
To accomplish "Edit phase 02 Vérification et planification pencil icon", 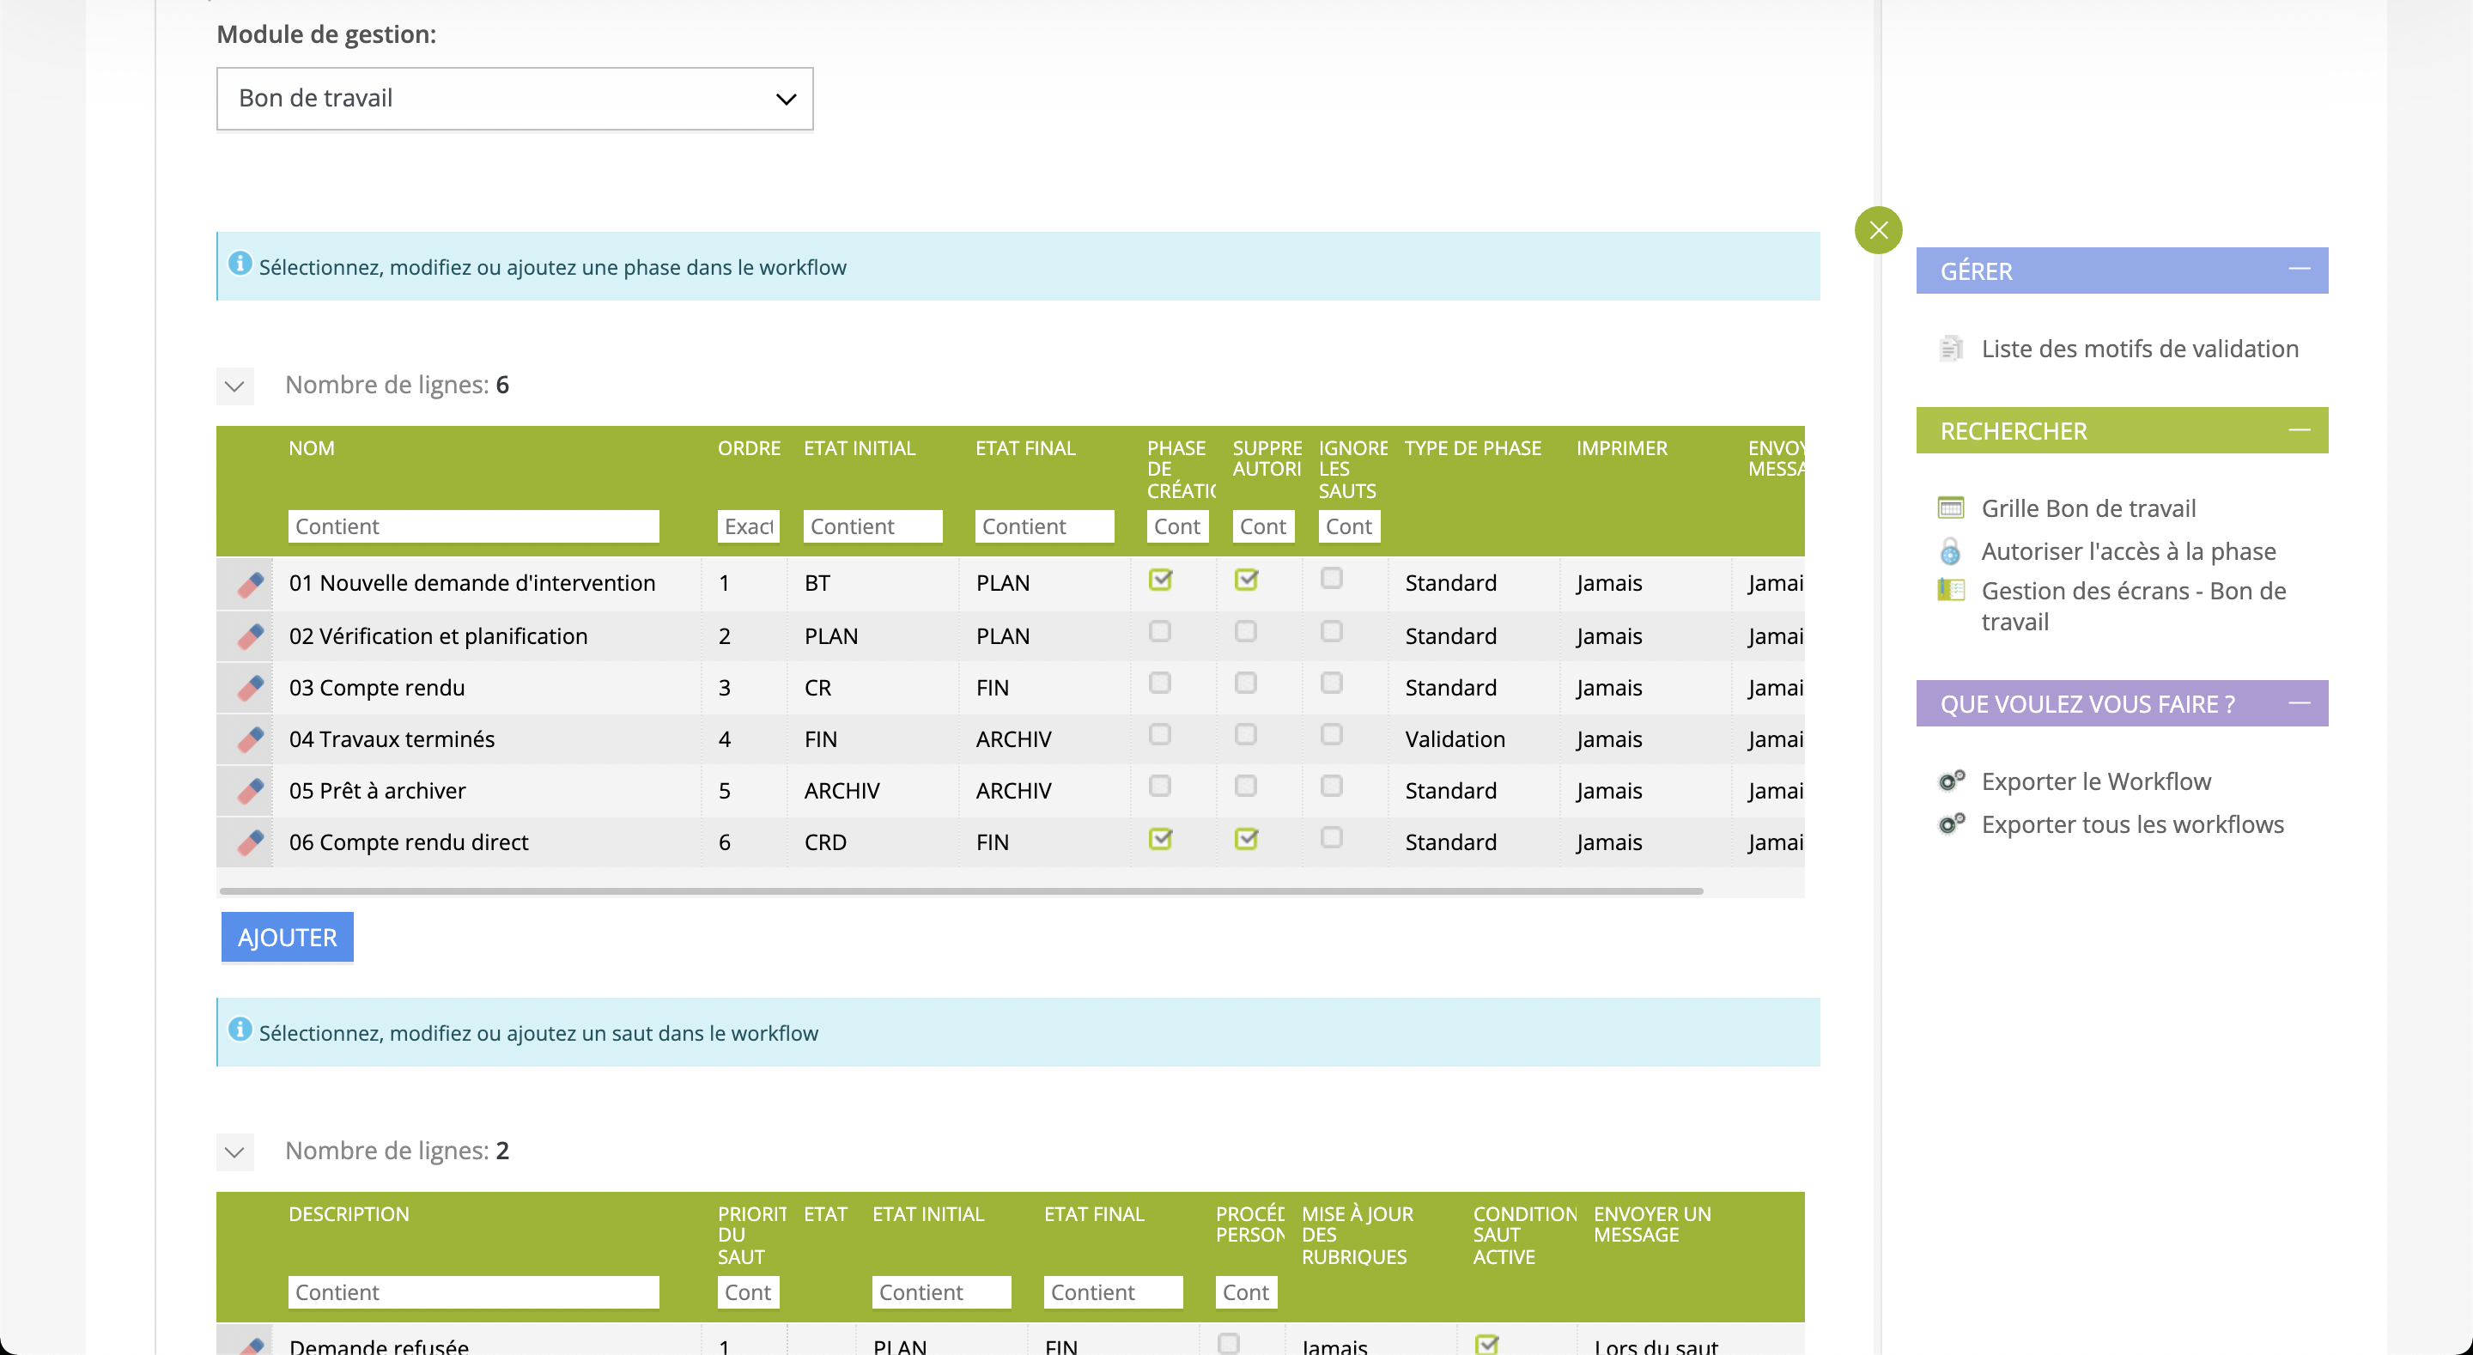I will point(251,636).
